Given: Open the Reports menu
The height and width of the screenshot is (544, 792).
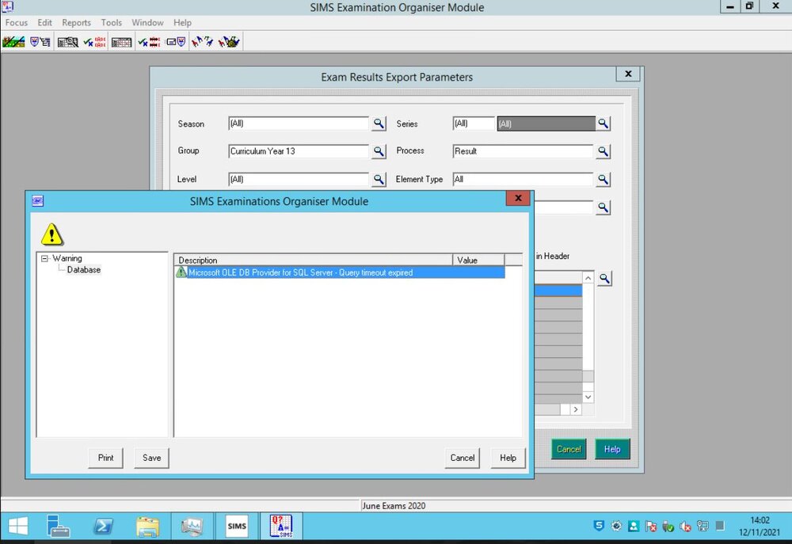Looking at the screenshot, I should coord(76,23).
